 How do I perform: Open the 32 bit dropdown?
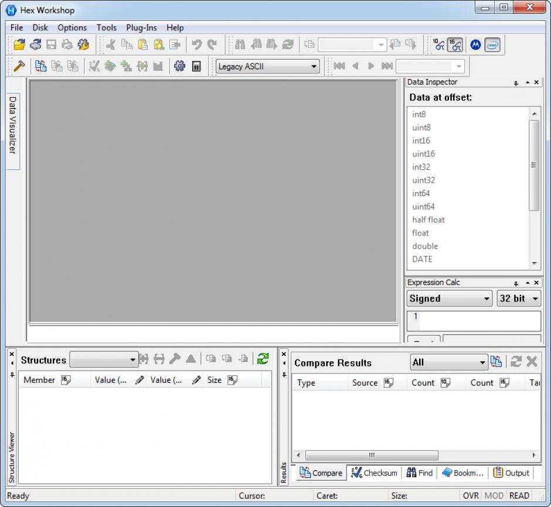tap(519, 299)
